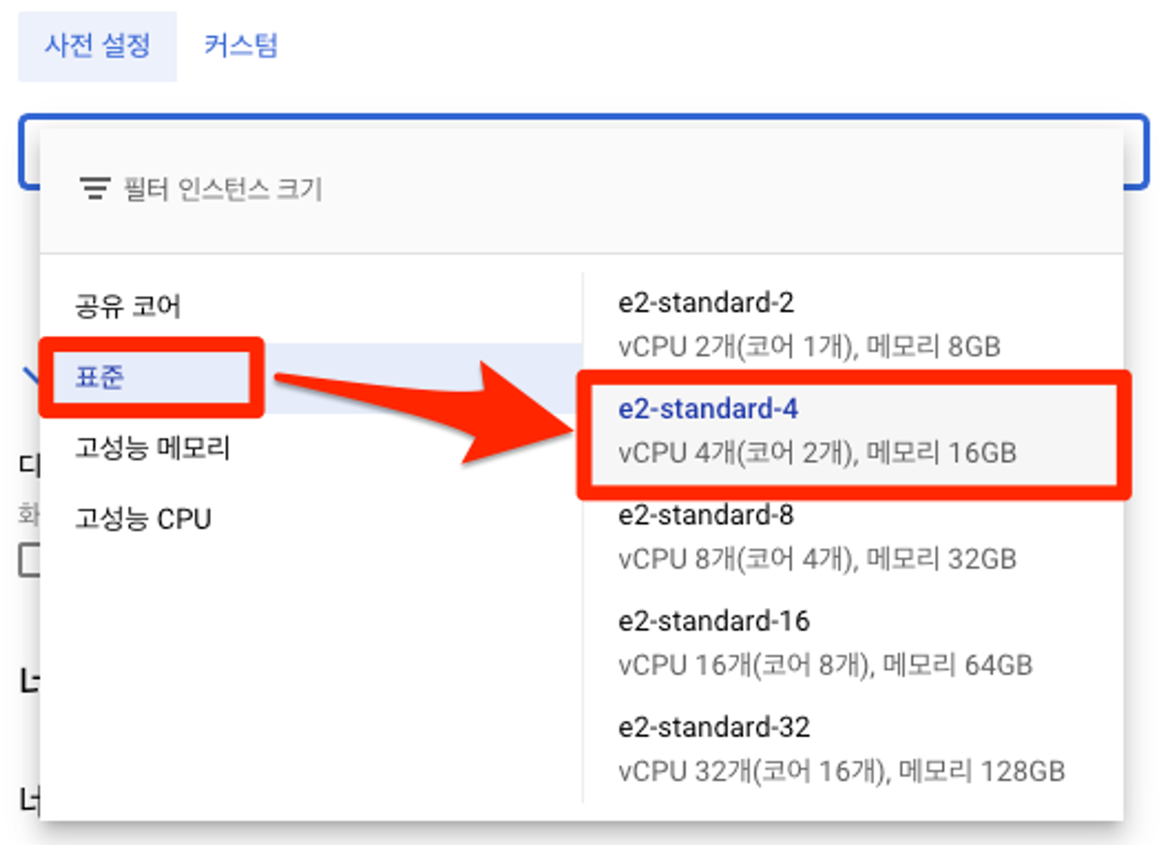Image resolution: width=1174 pixels, height=845 pixels.
Task: Select the 고성능 메모리 category
Action: pos(152,448)
